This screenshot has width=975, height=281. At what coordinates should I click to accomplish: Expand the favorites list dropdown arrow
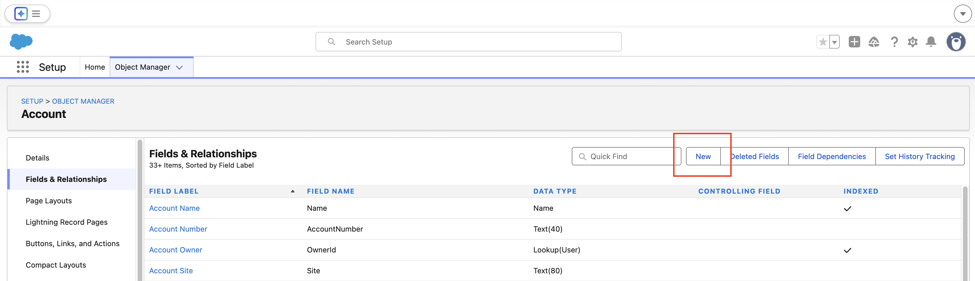834,42
